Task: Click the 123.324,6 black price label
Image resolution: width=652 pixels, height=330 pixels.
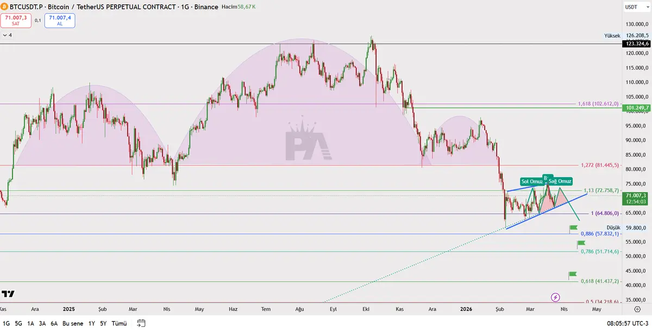Action: click(x=636, y=43)
